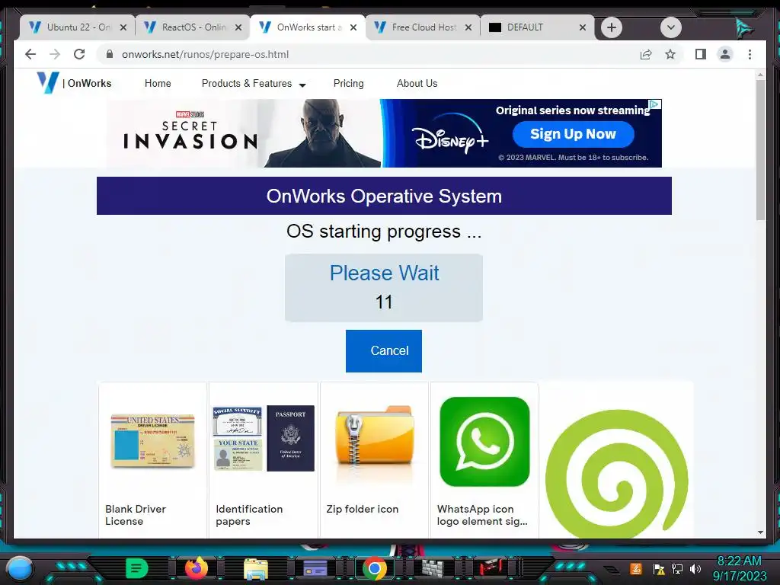Expand the Products & Features dropdown
This screenshot has width=780, height=585.
pos(254,84)
